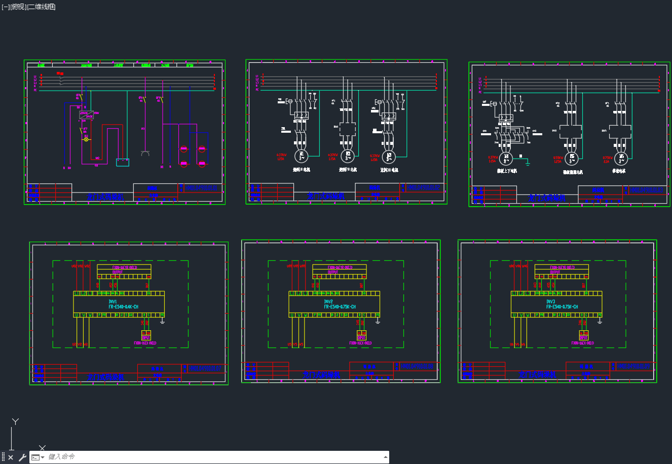Open the viewport controls [-] menu
Screen dimensions: 672x464
pos(5,7)
